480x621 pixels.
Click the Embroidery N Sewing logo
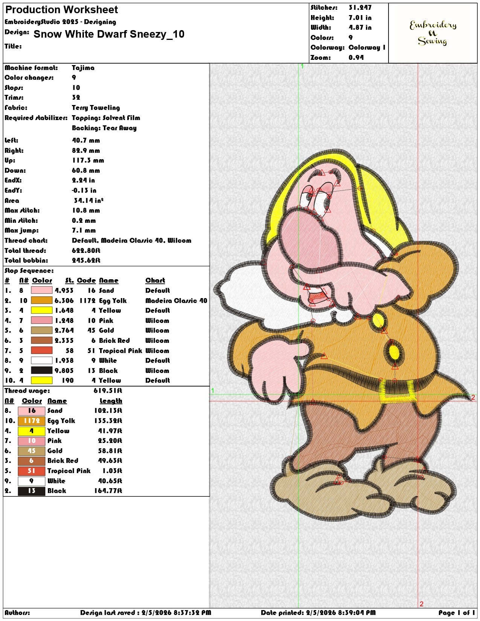(433, 33)
